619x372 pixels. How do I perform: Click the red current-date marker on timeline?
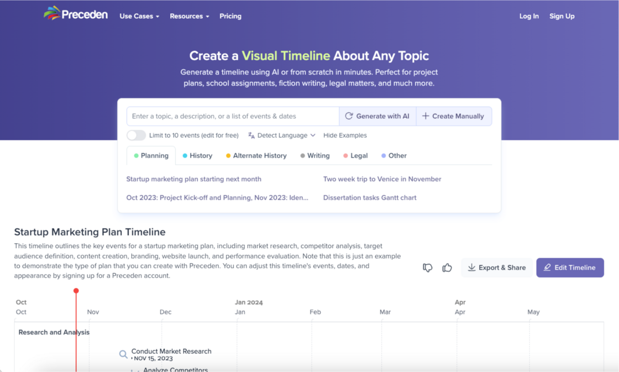click(x=76, y=291)
